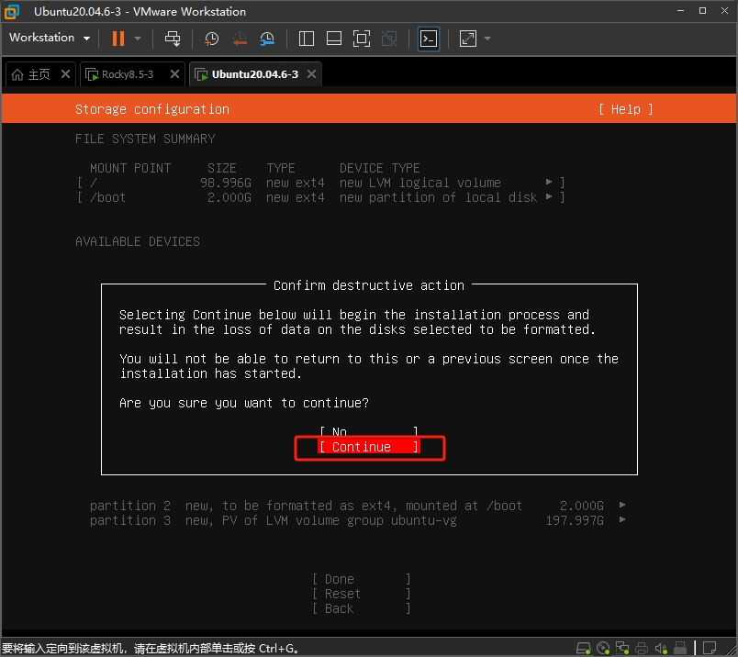
Task: Expand the power options dropdown arrow
Action: (138, 39)
